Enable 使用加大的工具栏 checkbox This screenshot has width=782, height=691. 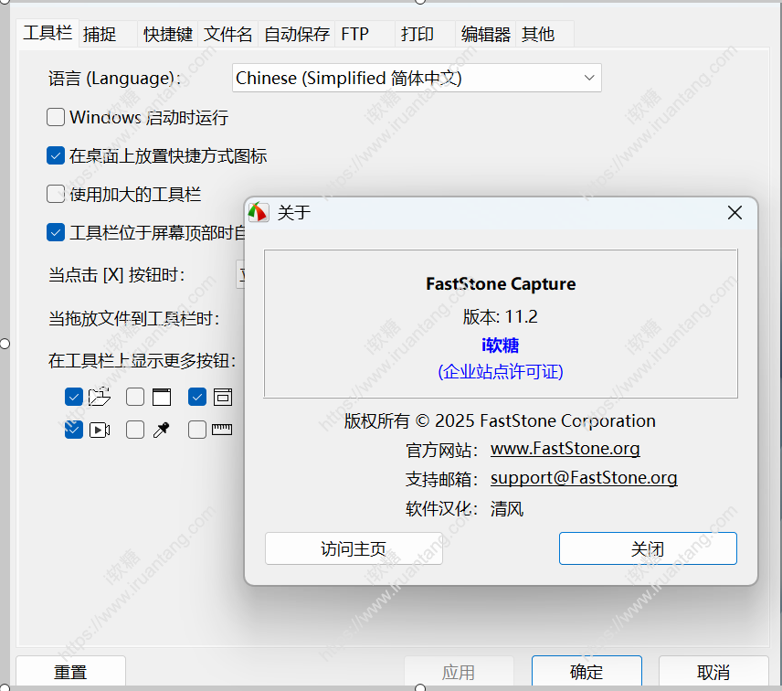(56, 194)
